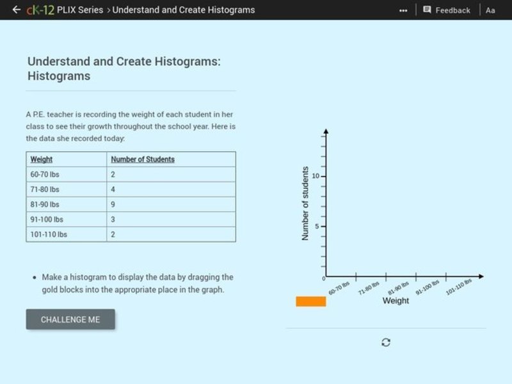Click the Understand and Create Histograms breadcrumb
Screen dimensions: 512x384
pyautogui.click(x=183, y=10)
